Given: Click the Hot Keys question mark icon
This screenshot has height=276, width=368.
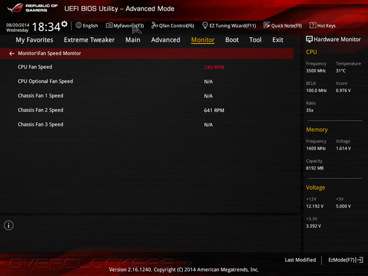Looking at the screenshot, I should pos(313,25).
